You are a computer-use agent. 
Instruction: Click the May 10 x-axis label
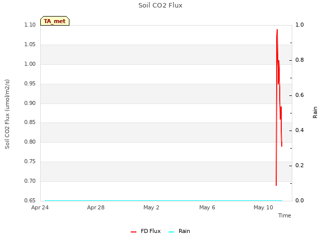[x=263, y=207]
